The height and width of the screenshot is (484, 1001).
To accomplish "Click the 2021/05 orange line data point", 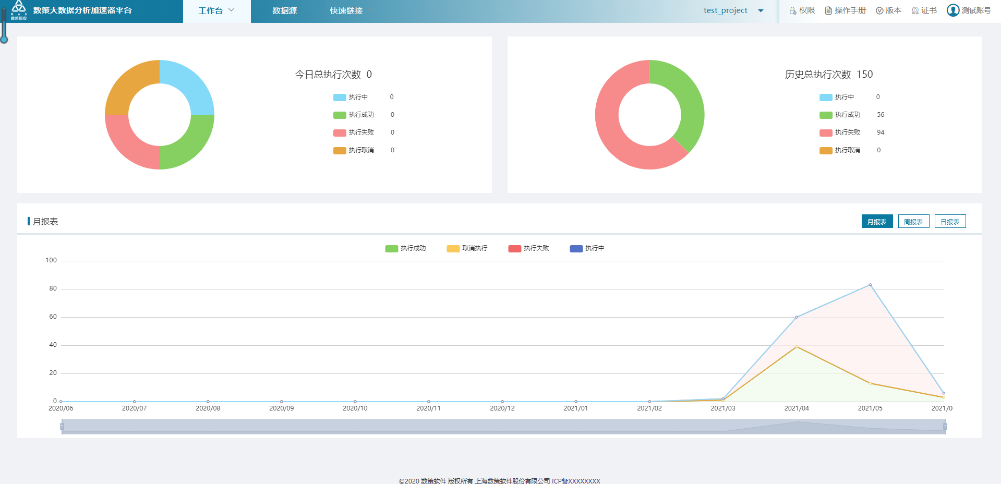I will tap(870, 383).
